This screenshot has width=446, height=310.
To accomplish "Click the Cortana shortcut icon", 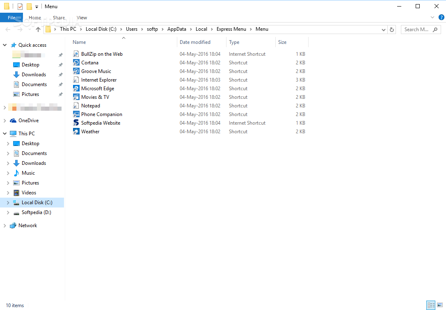I will [x=76, y=62].
